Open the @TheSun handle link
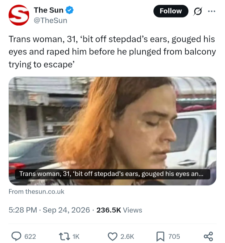Image resolution: width=225 pixels, height=243 pixels. click(51, 20)
